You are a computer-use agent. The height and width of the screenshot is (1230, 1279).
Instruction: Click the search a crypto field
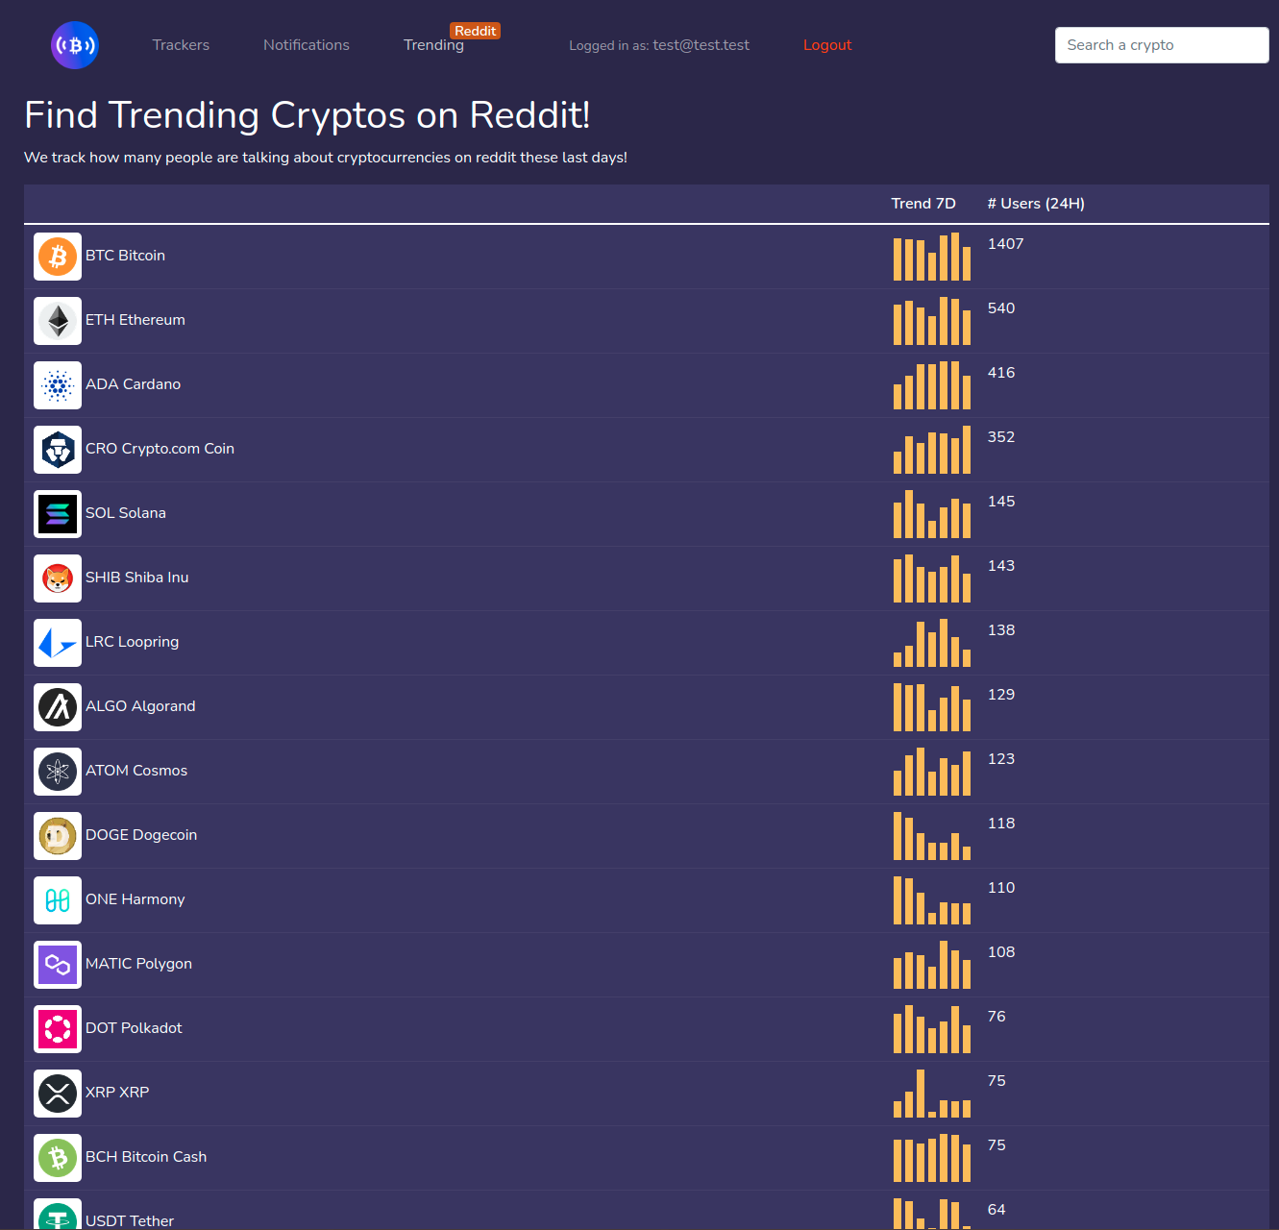pos(1161,44)
